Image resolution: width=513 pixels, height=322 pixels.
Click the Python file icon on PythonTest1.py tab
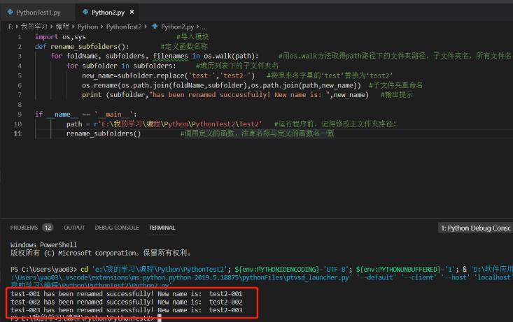(x=10, y=12)
